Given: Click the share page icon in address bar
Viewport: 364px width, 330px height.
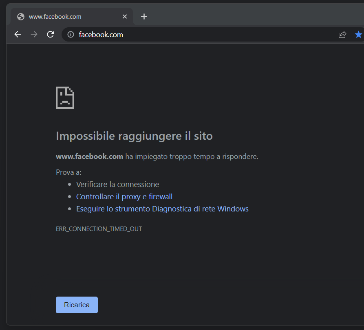Looking at the screenshot, I should point(342,35).
